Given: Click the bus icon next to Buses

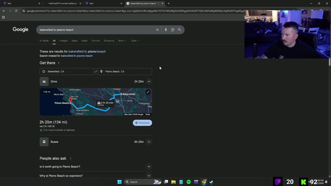Looking at the screenshot, I should point(44,142).
